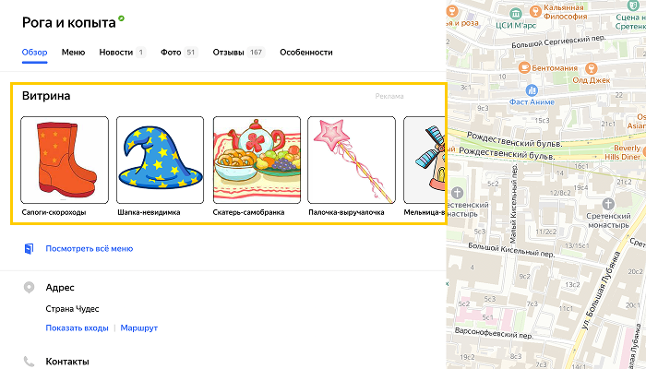This screenshot has width=646, height=369.
Task: Click the blue menu icon beside Посмотреть всё меню
Action: click(30, 248)
